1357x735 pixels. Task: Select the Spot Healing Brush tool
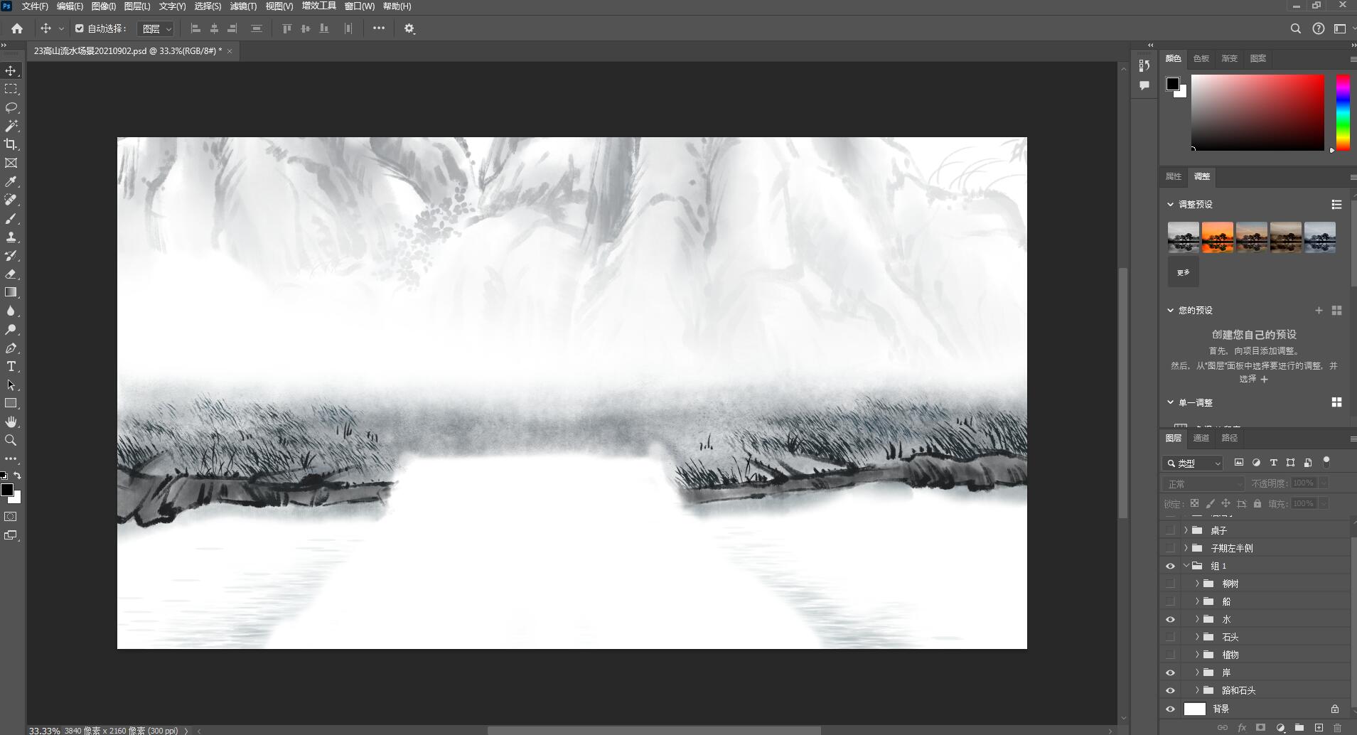(11, 200)
